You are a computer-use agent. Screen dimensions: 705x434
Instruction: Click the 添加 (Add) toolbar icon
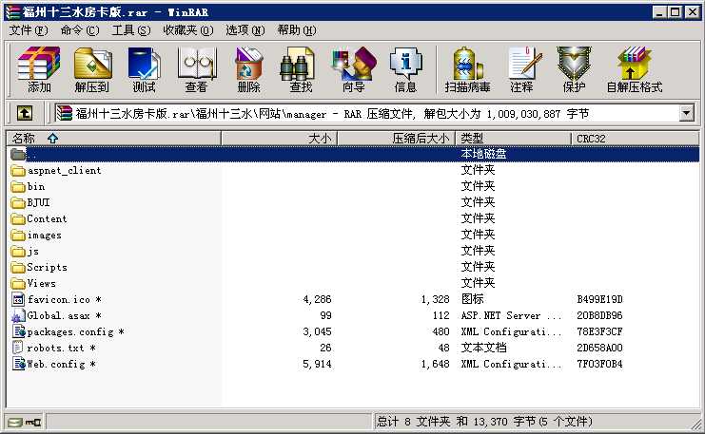tap(39, 69)
